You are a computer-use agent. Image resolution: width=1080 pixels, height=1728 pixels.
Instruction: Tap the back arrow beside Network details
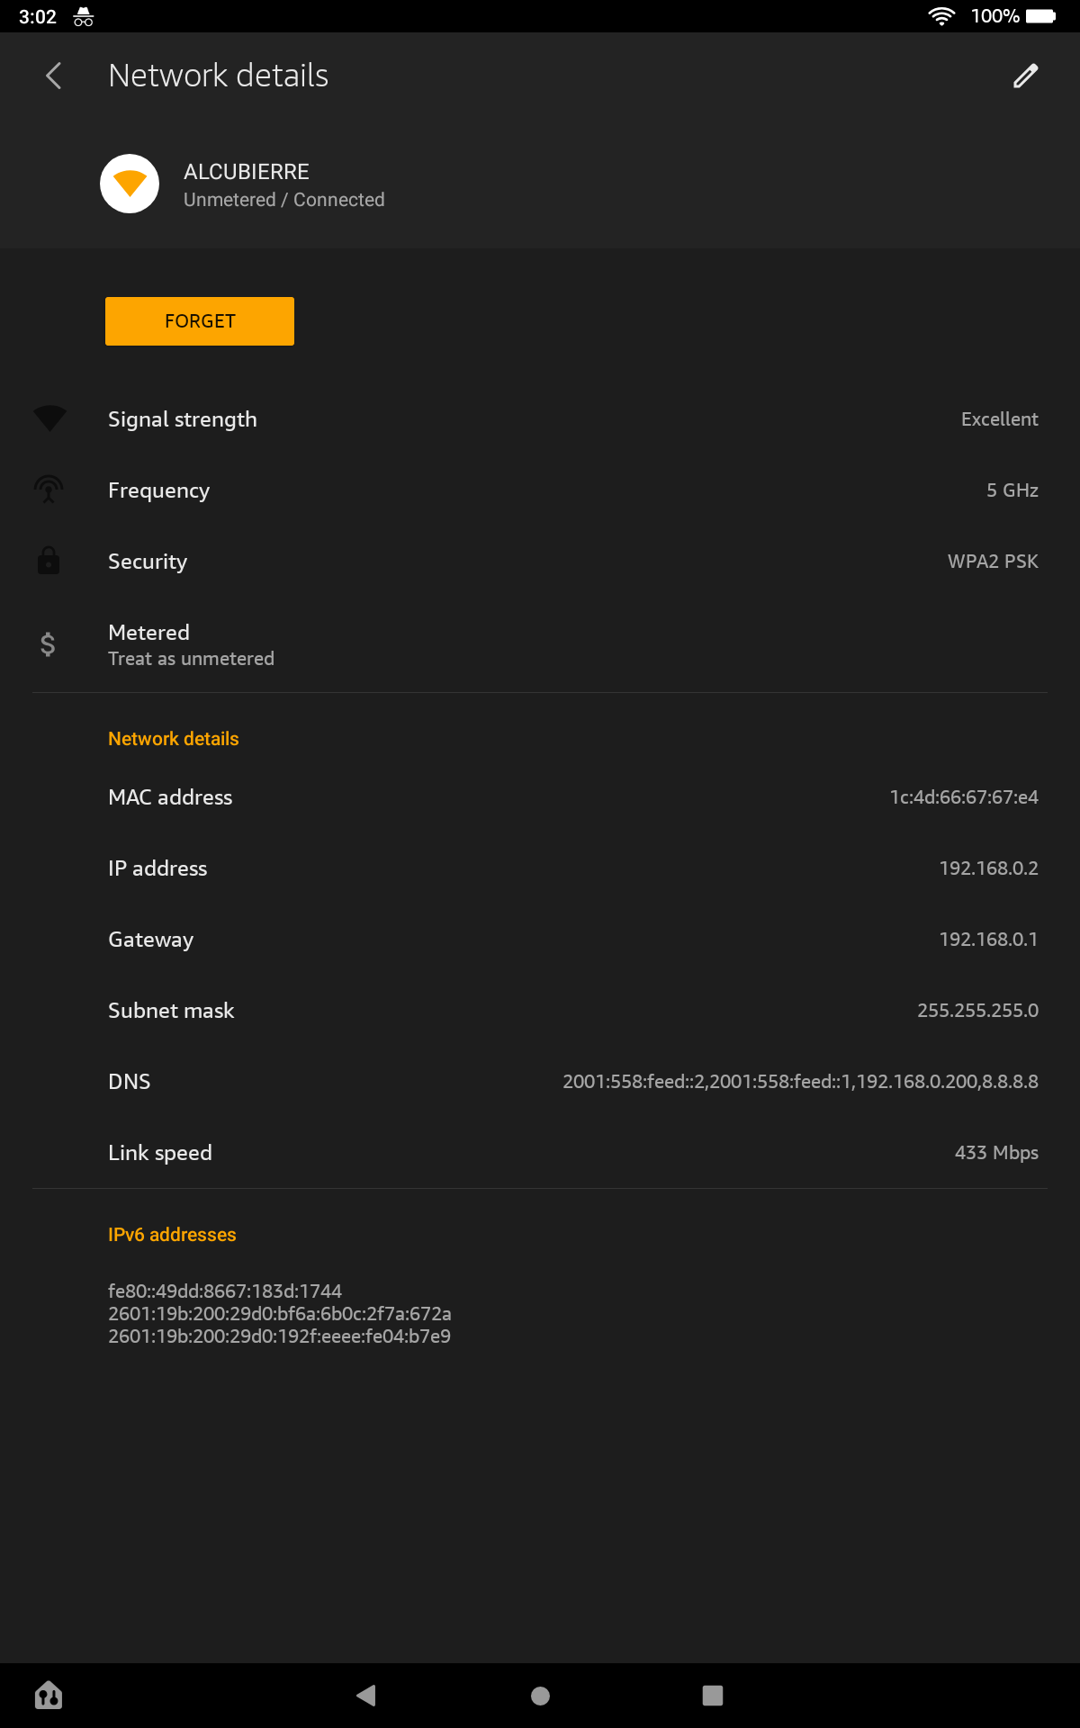click(x=54, y=76)
